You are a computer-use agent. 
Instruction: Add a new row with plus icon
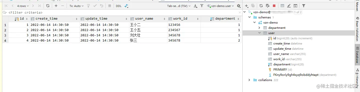pyautogui.click(x=56, y=6)
